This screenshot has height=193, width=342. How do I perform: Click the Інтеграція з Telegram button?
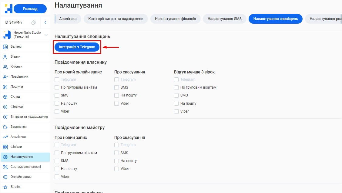coord(77,47)
